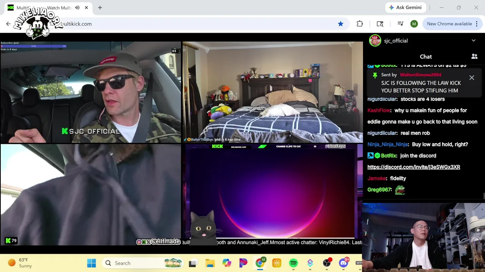The image size is (485, 272).
Task: Toggle the bookmark star for this page
Action: click(x=341, y=24)
